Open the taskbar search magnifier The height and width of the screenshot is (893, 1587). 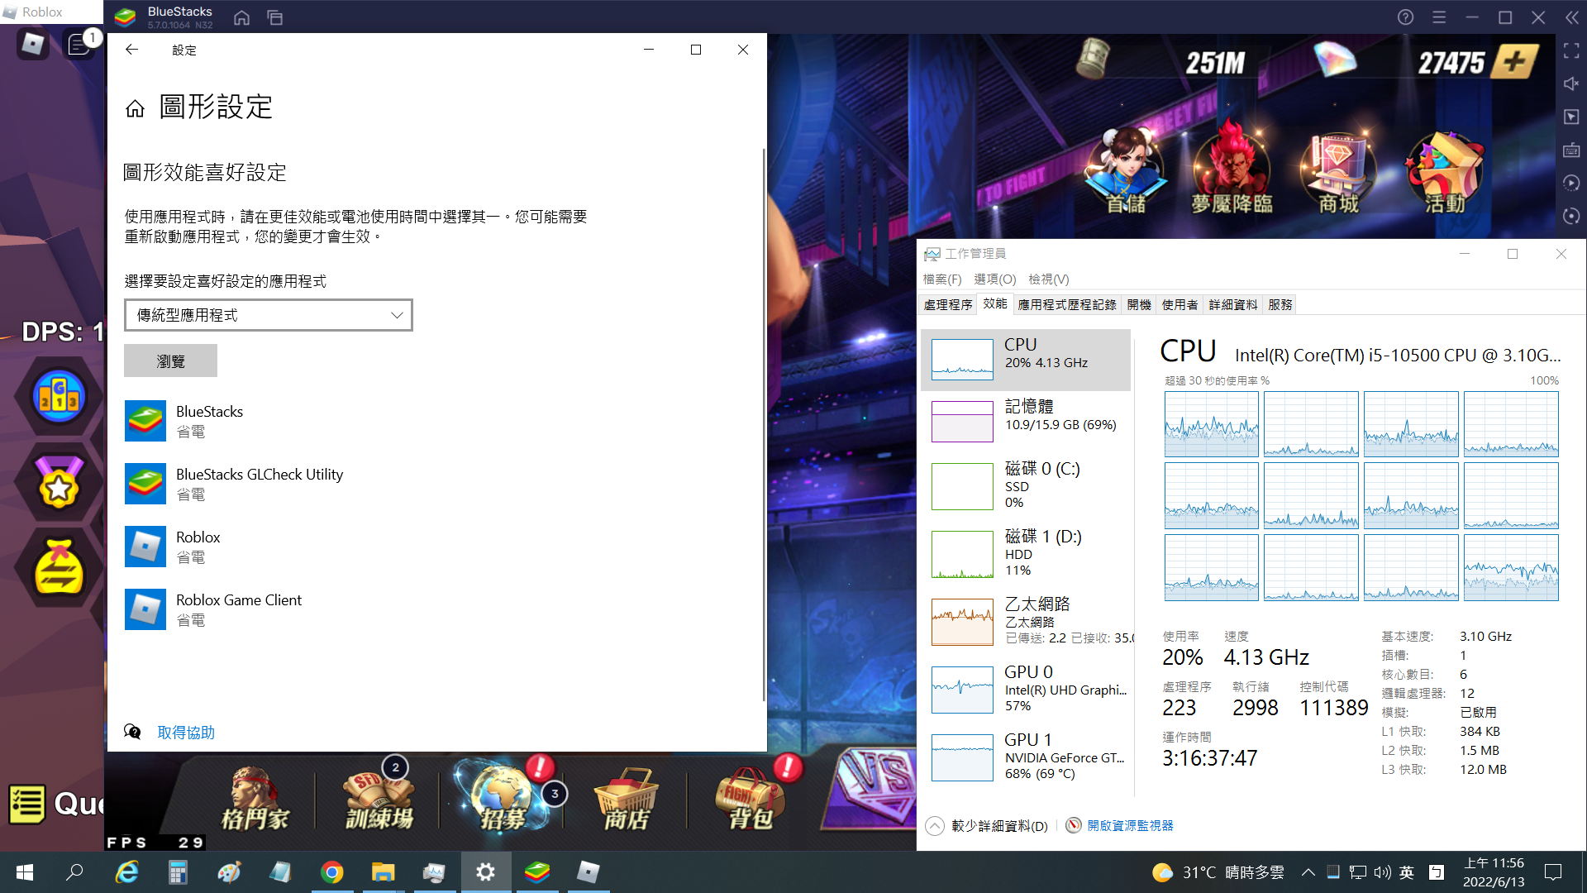click(x=75, y=872)
